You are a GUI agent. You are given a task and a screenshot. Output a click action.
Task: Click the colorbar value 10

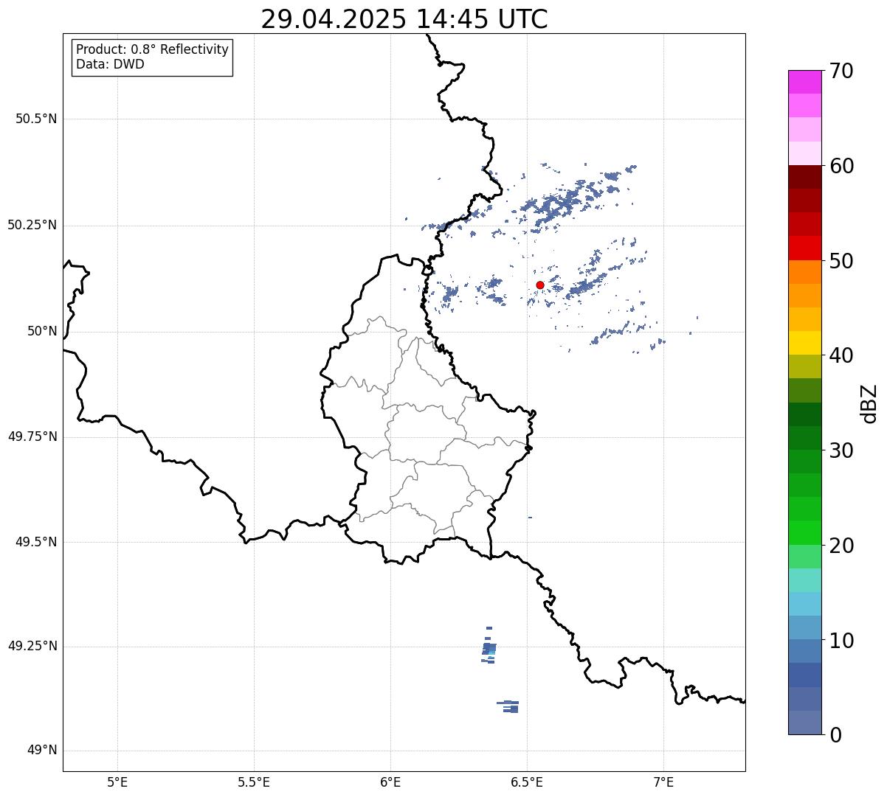click(x=841, y=641)
